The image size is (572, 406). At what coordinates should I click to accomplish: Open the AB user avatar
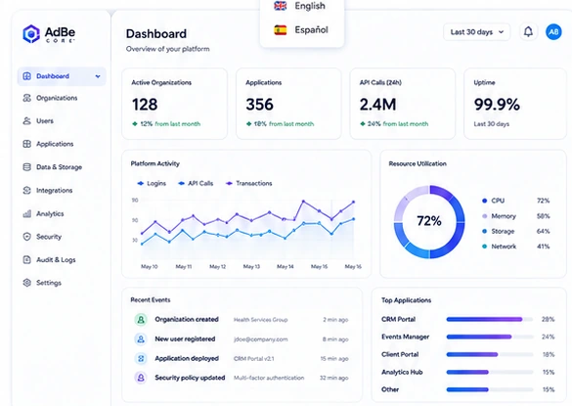[553, 32]
